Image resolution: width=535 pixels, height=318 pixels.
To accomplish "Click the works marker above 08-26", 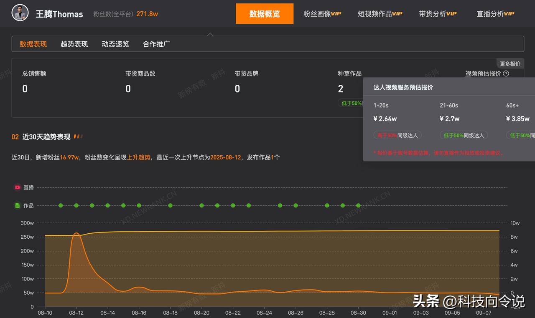I will (296, 205).
